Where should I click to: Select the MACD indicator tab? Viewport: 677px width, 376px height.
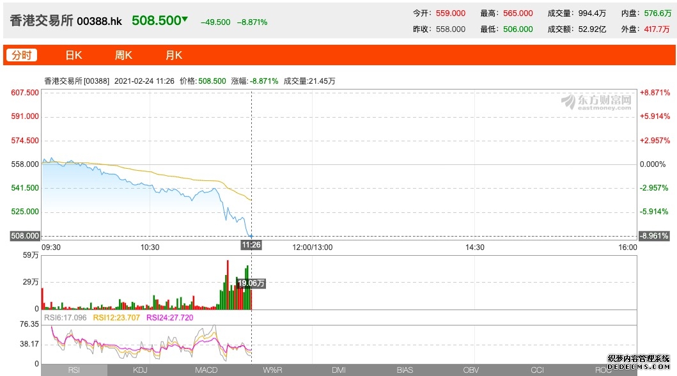(206, 370)
